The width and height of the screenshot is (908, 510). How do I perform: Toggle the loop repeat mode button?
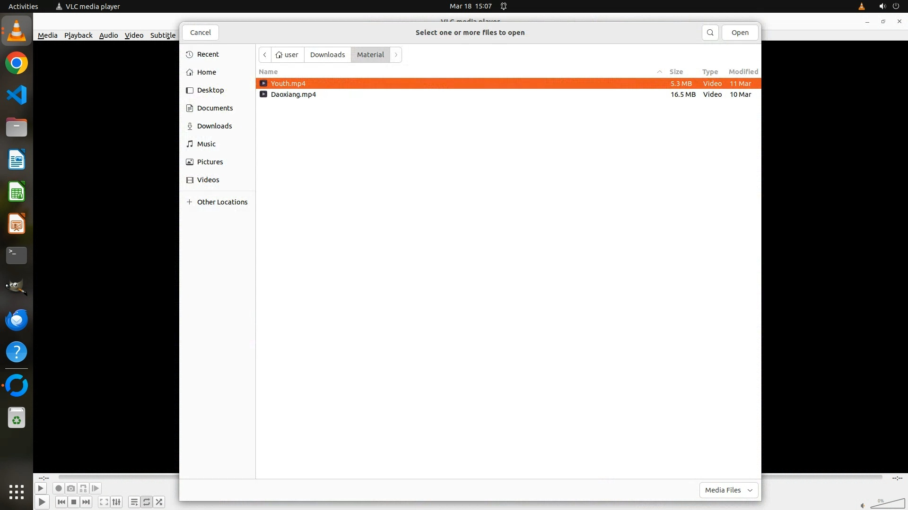pos(147,502)
